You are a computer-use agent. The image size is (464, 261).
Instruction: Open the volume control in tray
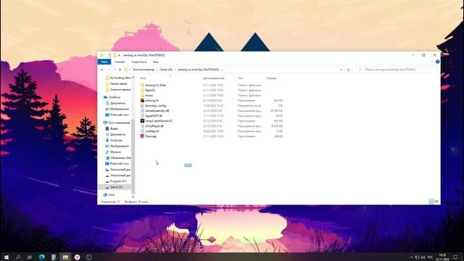point(423,257)
